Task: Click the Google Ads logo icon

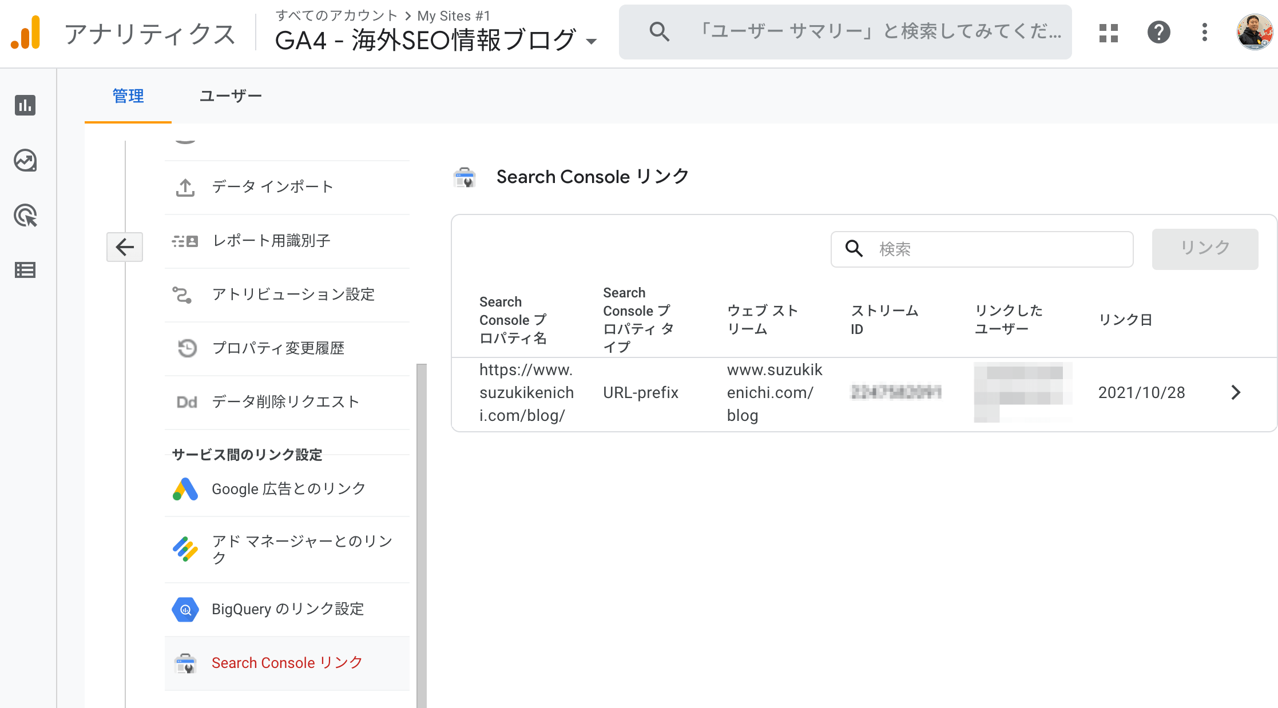Action: tap(185, 489)
